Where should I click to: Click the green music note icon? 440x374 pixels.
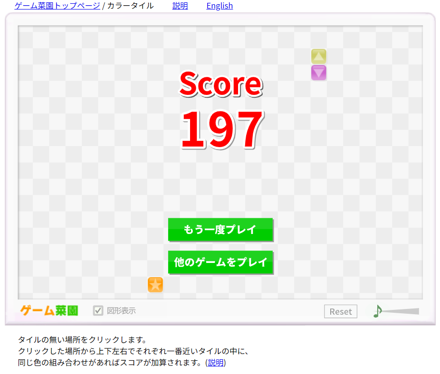377,311
